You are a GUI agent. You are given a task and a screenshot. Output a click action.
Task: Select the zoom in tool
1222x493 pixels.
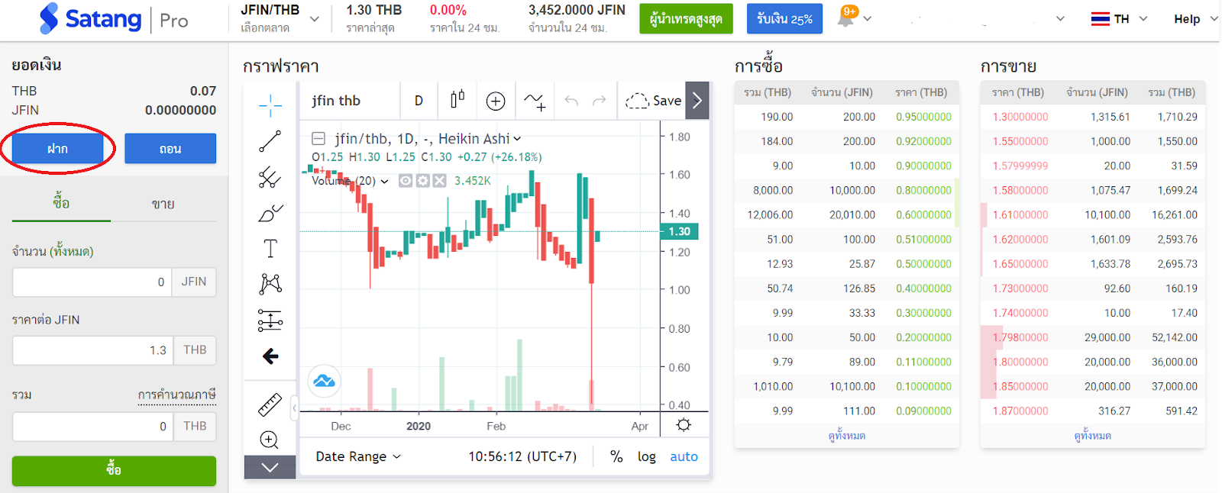click(269, 440)
